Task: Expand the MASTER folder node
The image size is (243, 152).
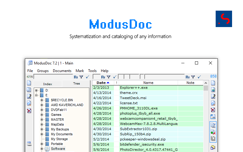Action: (42, 119)
